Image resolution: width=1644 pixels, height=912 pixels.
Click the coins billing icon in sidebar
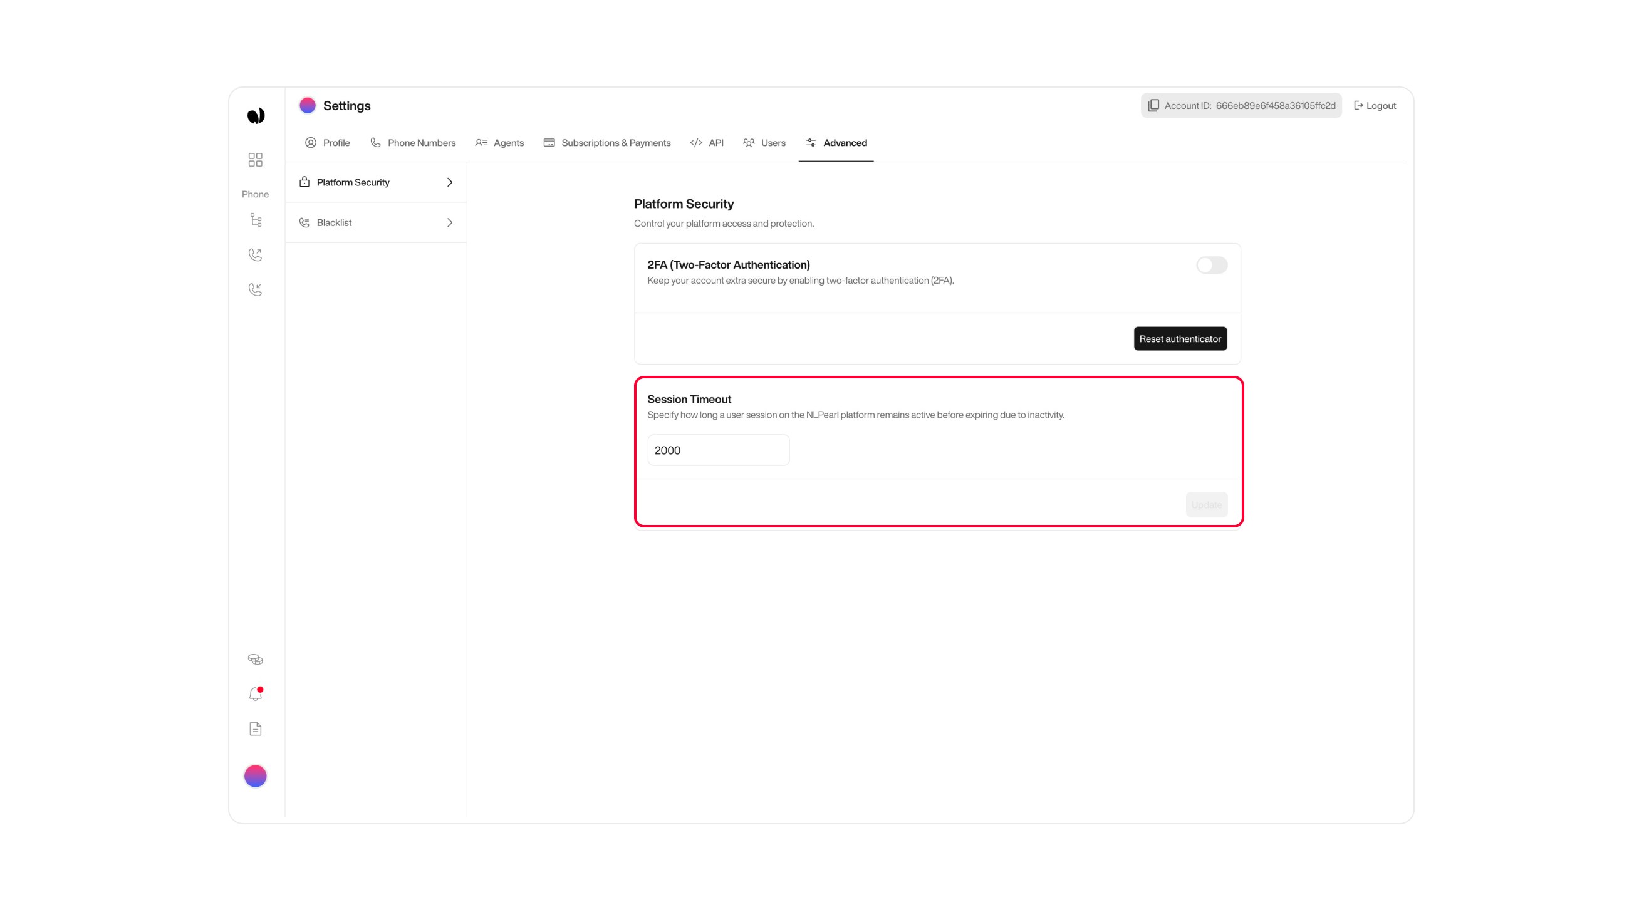pyautogui.click(x=255, y=658)
